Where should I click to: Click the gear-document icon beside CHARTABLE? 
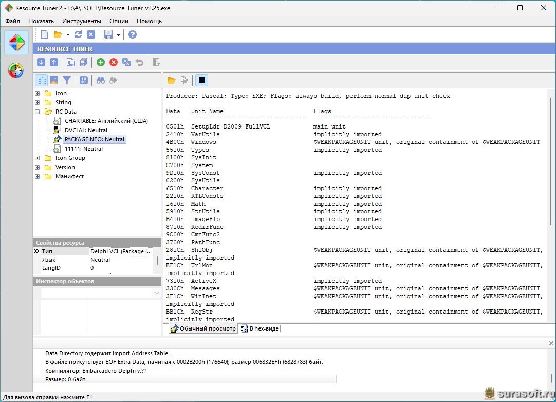(x=57, y=121)
